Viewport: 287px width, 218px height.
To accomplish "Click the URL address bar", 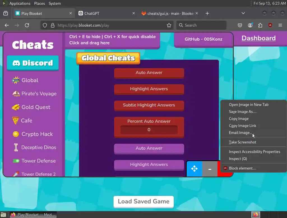I will [x=107, y=25].
